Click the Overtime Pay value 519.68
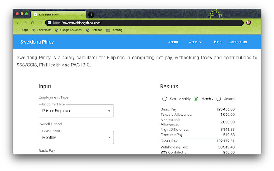This screenshot has height=171, width=274. click(x=229, y=135)
